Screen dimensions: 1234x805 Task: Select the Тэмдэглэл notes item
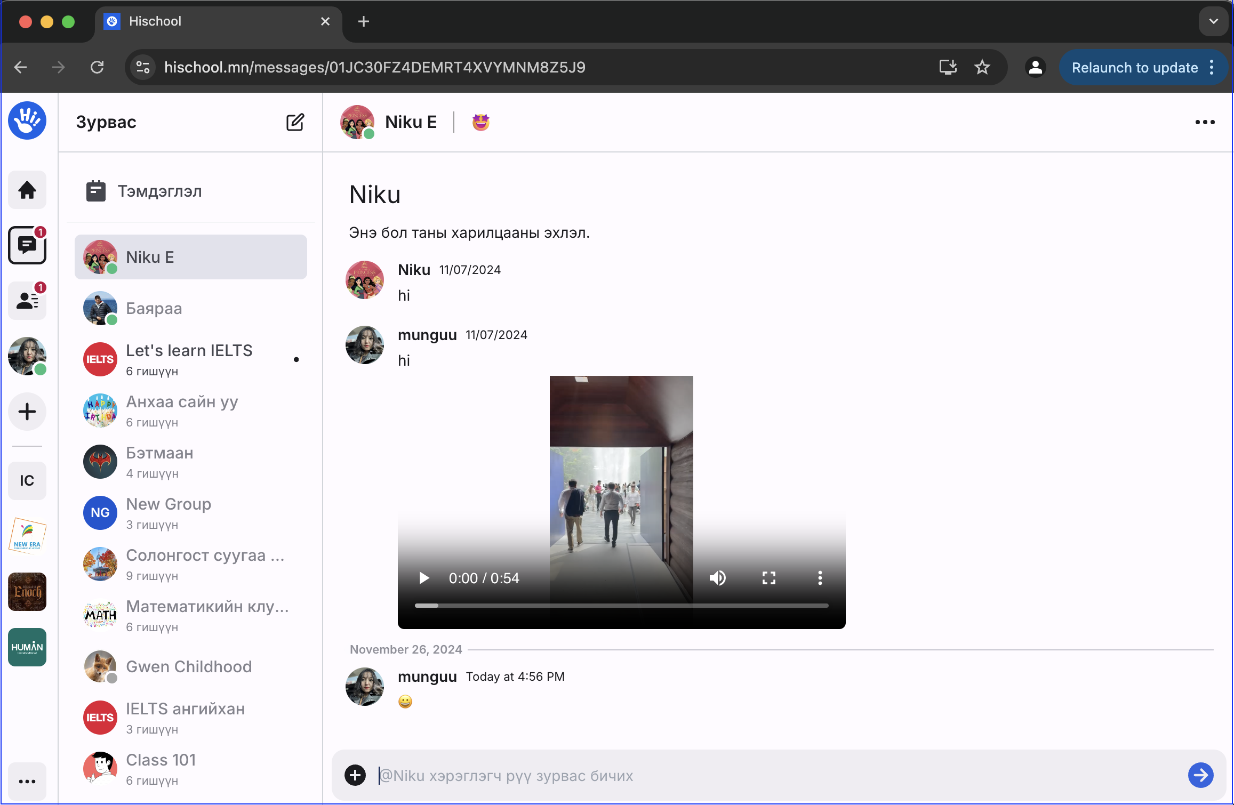(159, 191)
